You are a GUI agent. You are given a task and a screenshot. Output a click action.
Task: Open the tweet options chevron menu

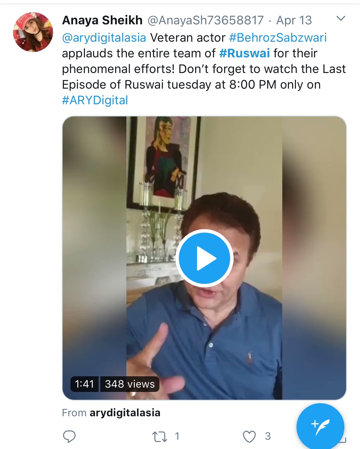341,19
